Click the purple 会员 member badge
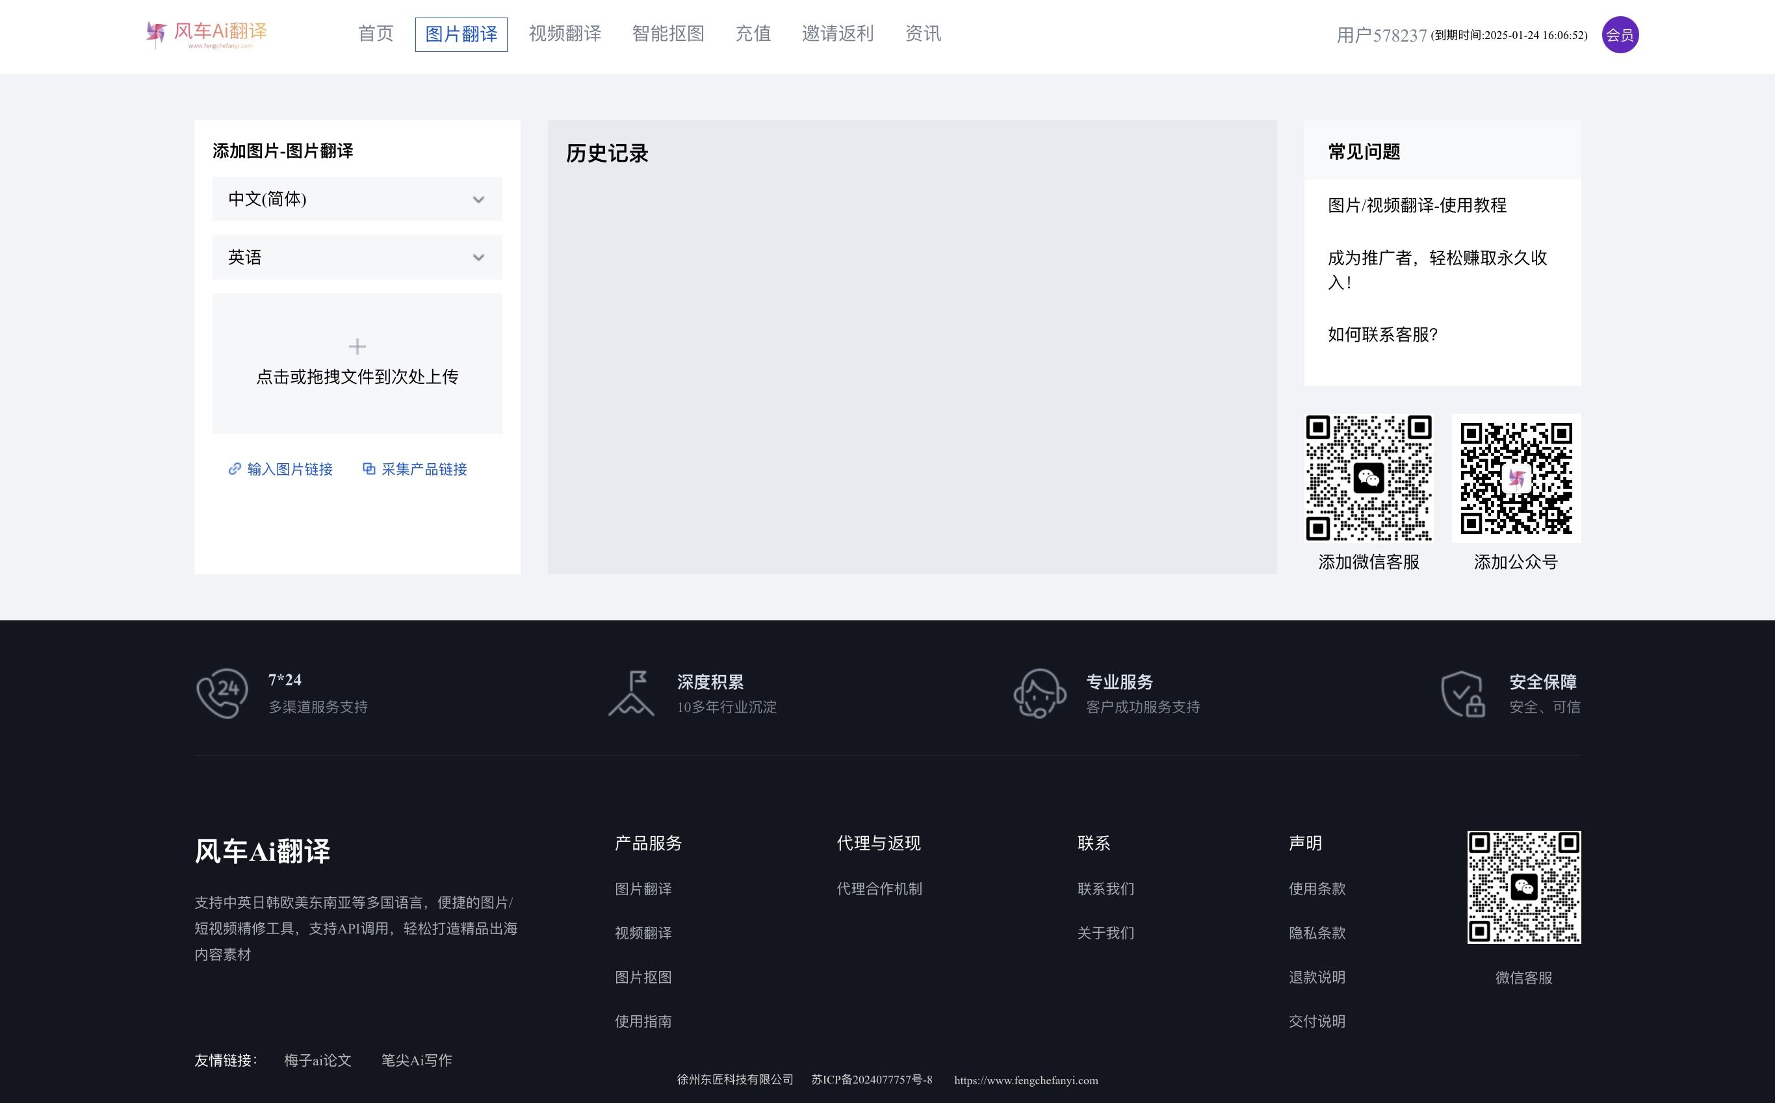 [x=1620, y=35]
